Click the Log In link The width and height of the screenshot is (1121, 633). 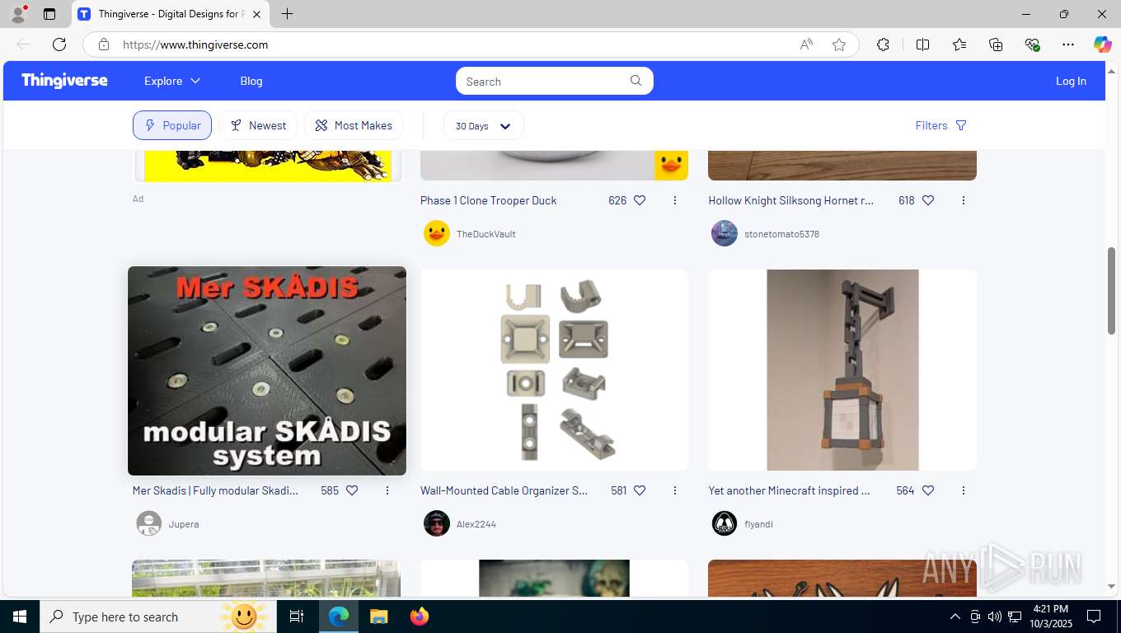pos(1071,81)
